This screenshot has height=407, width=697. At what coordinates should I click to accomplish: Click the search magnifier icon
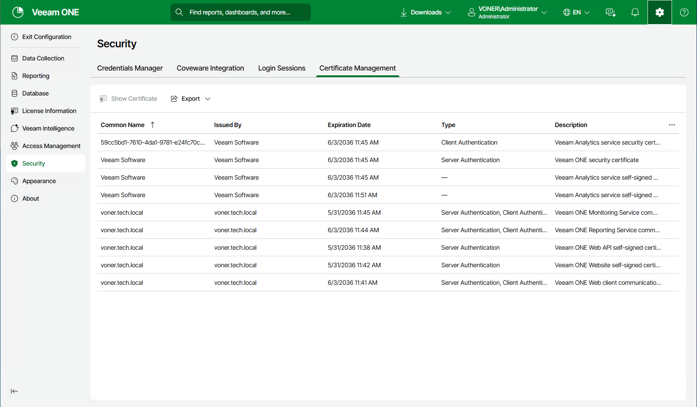pos(179,12)
